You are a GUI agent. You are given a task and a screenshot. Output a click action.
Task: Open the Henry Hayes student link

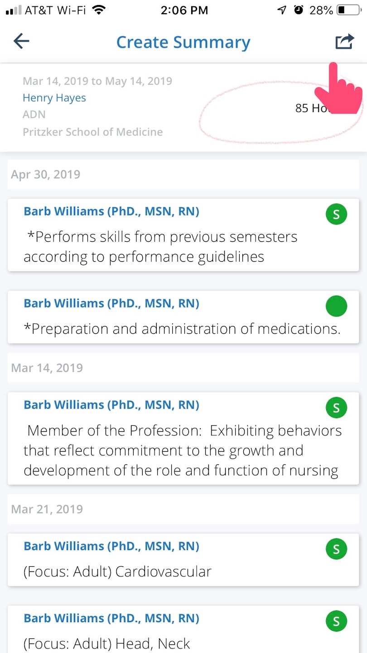(x=54, y=98)
